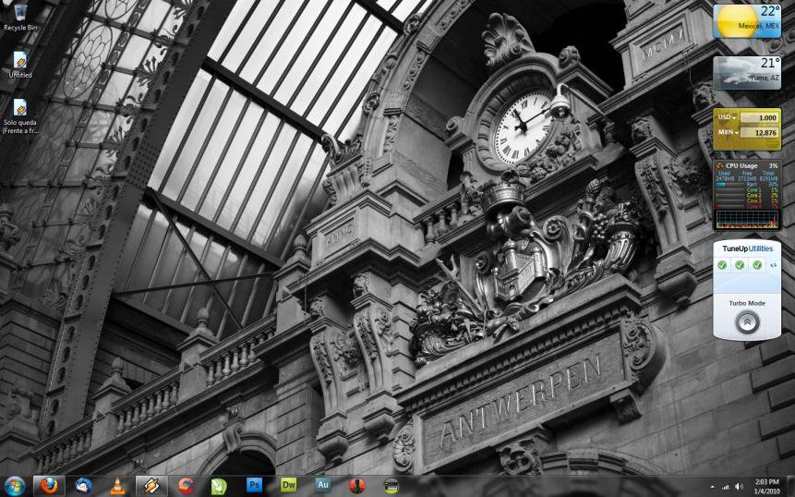Open Adobe Audition from the taskbar
795x497 pixels.
pyautogui.click(x=323, y=485)
